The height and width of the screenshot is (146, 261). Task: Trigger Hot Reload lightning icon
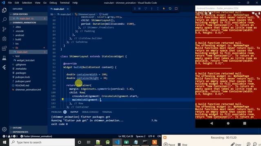164,9
